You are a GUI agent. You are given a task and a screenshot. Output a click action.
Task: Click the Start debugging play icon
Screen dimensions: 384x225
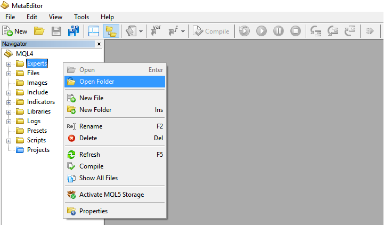point(262,31)
